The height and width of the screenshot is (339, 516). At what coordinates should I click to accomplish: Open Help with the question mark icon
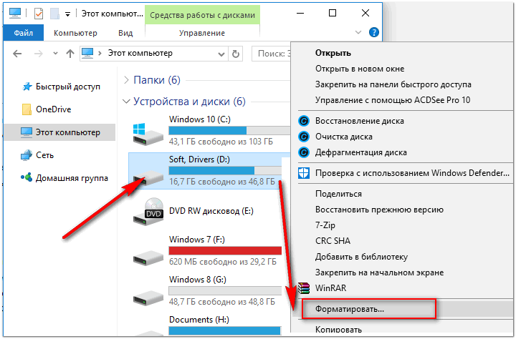374,32
